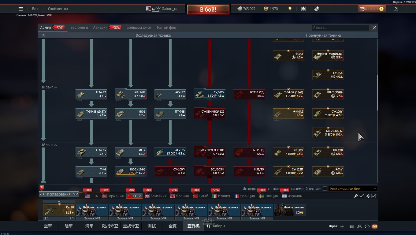Select the Германия nation tab
Image resolution: width=416 pixels, height=235 pixels.
point(113,196)
